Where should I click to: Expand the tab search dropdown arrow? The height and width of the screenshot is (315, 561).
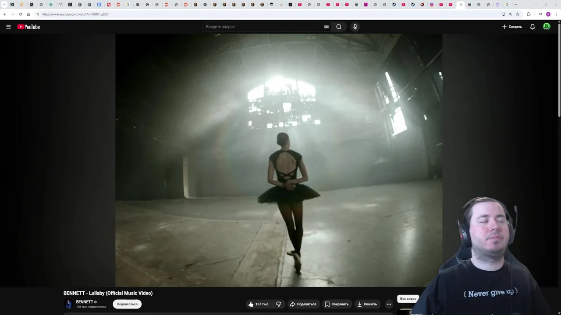tap(4, 4)
